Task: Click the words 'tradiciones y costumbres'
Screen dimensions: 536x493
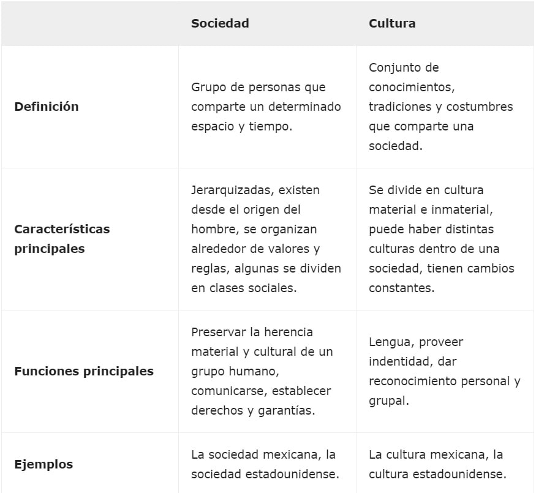Action: tap(440, 107)
